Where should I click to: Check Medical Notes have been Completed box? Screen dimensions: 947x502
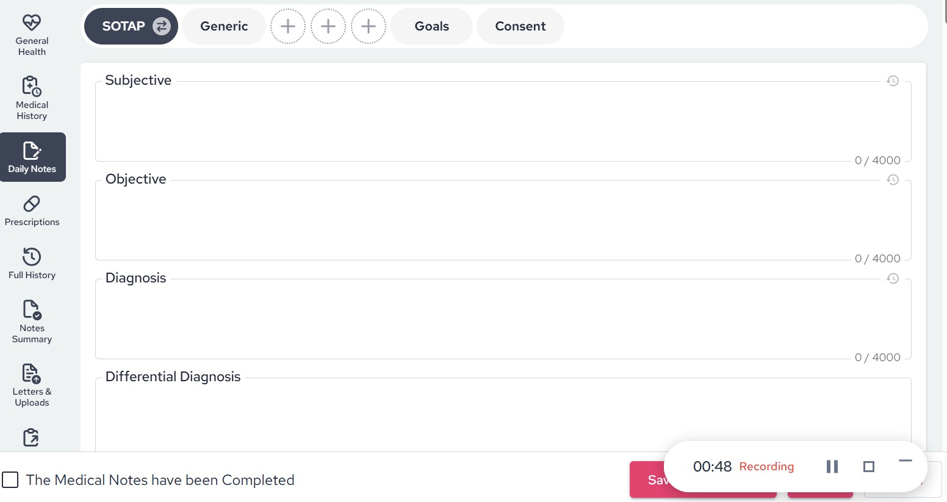(x=10, y=480)
